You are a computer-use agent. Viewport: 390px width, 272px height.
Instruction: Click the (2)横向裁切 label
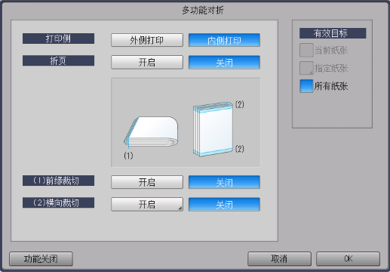(58, 202)
